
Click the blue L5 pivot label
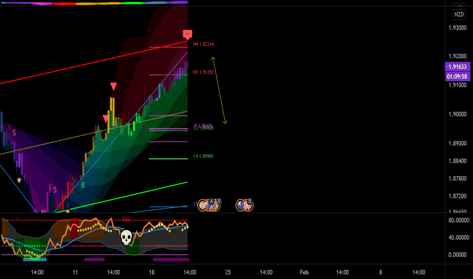[x=195, y=204]
